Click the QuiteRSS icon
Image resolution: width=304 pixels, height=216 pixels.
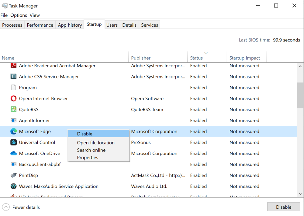coord(13,109)
